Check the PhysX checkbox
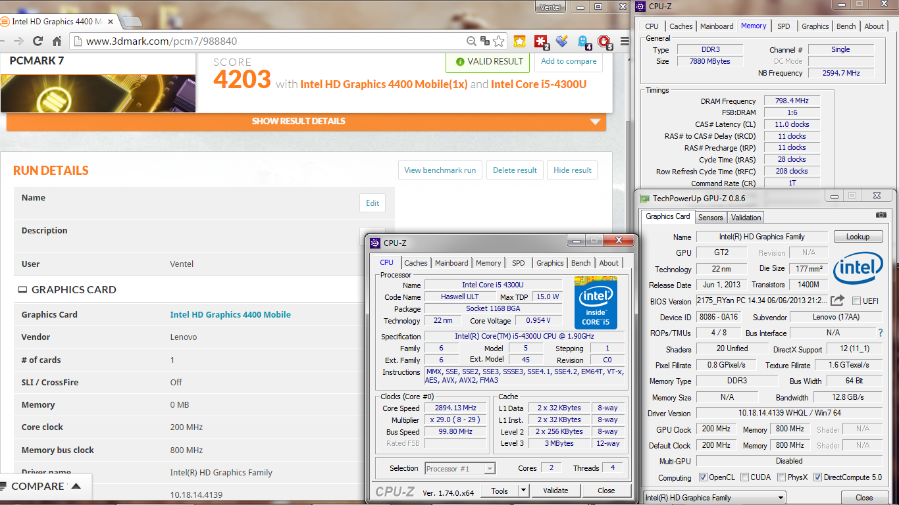Viewport: 899px width, 505px height. click(781, 477)
